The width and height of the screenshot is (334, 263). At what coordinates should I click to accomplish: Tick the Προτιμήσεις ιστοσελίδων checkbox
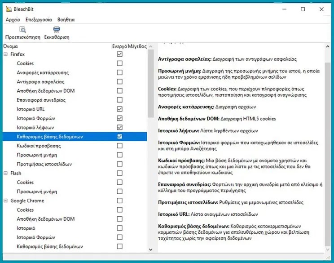click(x=120, y=164)
